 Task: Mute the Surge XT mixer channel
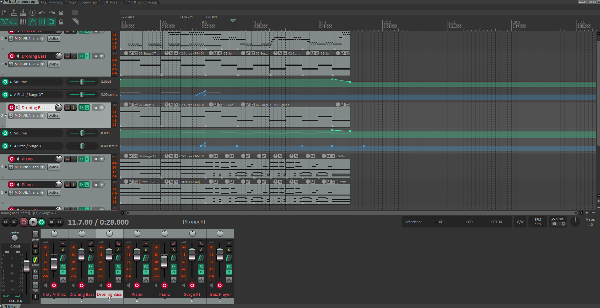click(x=201, y=243)
